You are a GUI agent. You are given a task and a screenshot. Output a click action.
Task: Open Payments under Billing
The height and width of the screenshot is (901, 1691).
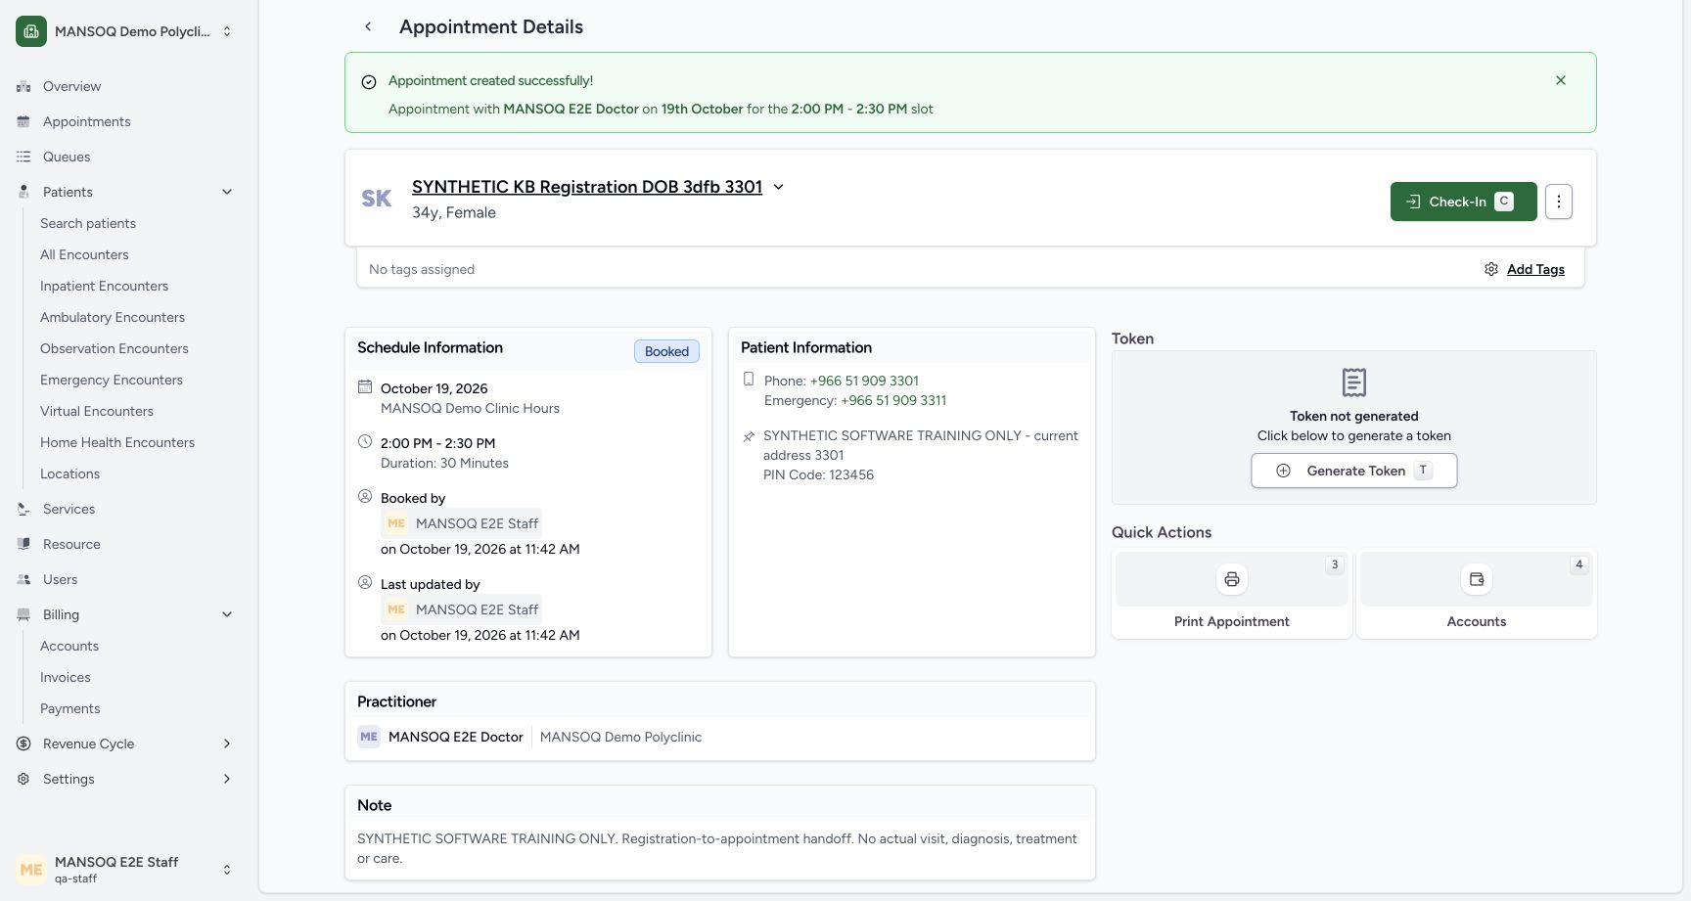point(69,708)
